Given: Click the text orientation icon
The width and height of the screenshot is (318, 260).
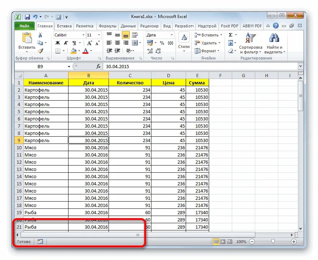Looking at the screenshot, I should [x=128, y=51].
